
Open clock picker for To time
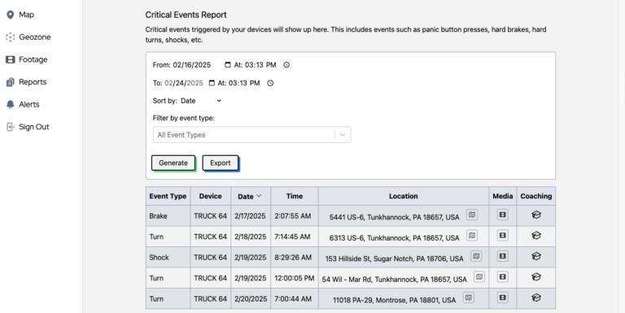[x=270, y=83]
